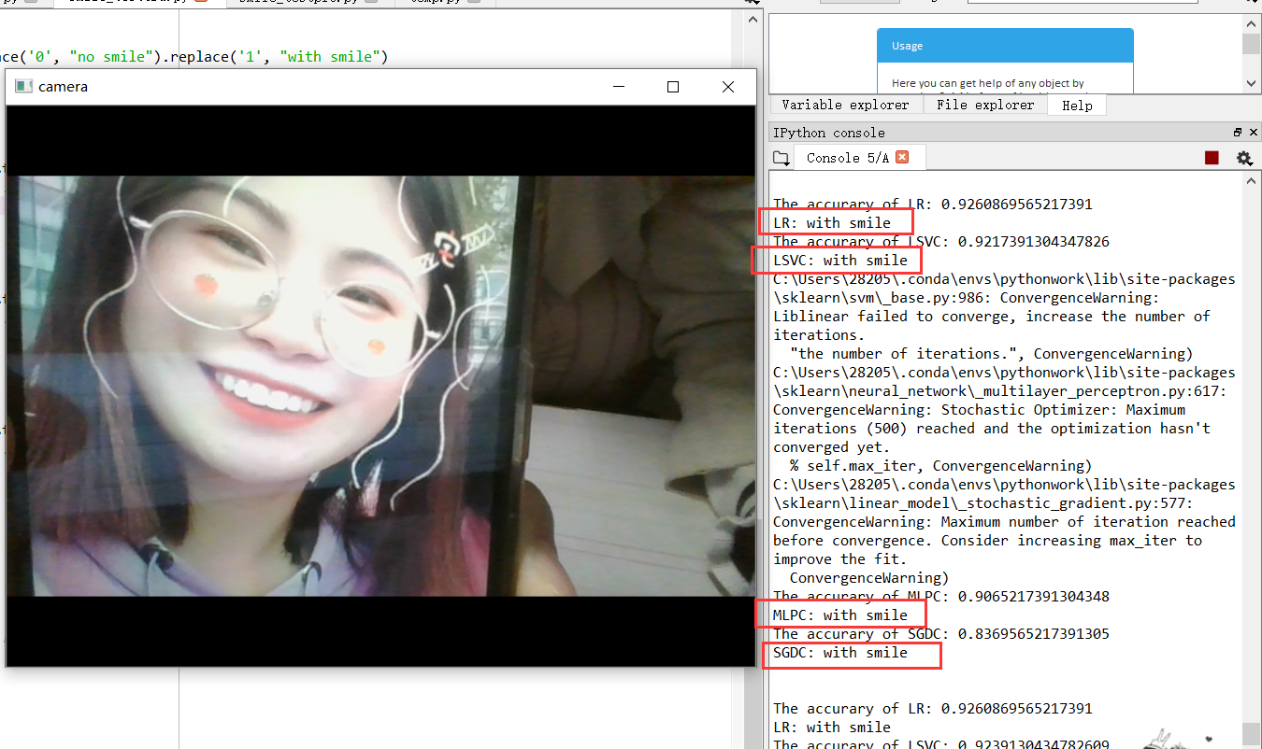
Task: Click the 'IPython console' pane title
Action: coord(829,133)
